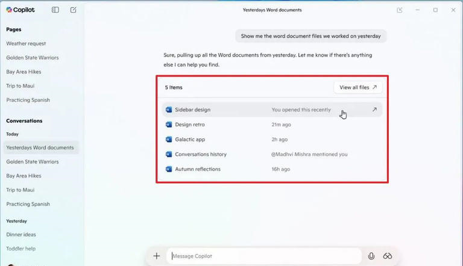Open Dinner ideas conversation from Yesterday
Screen dimensions: 463x266
21,235
